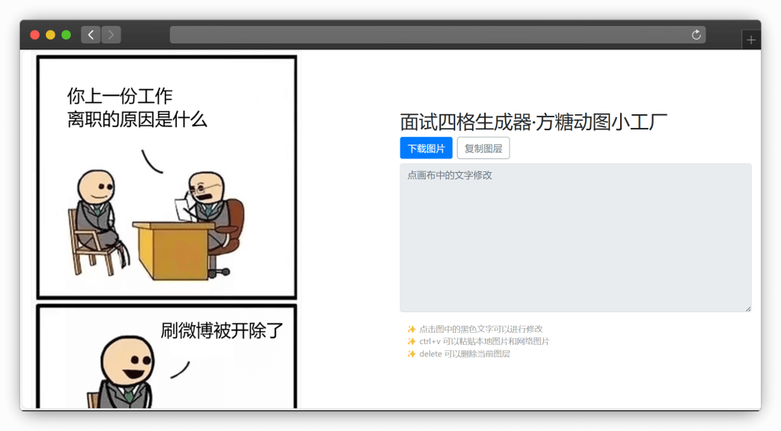Close the window with the red button
This screenshot has width=781, height=431.
pyautogui.click(x=35, y=35)
